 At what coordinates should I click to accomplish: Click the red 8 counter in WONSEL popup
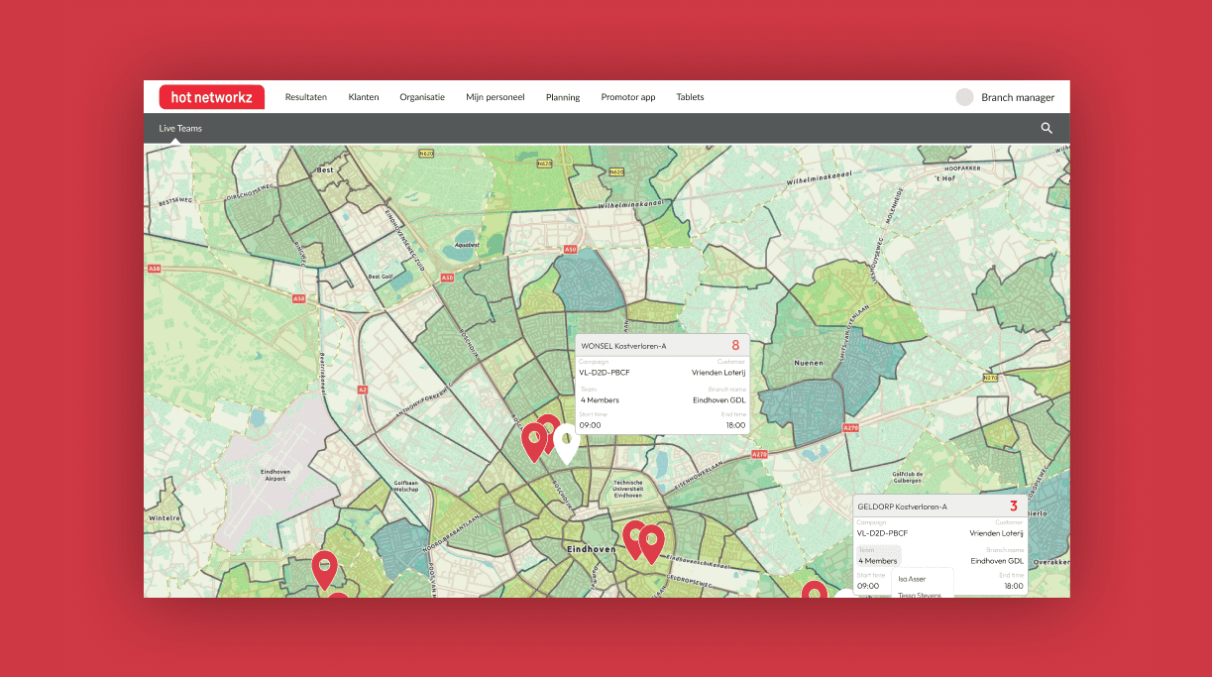[735, 345]
